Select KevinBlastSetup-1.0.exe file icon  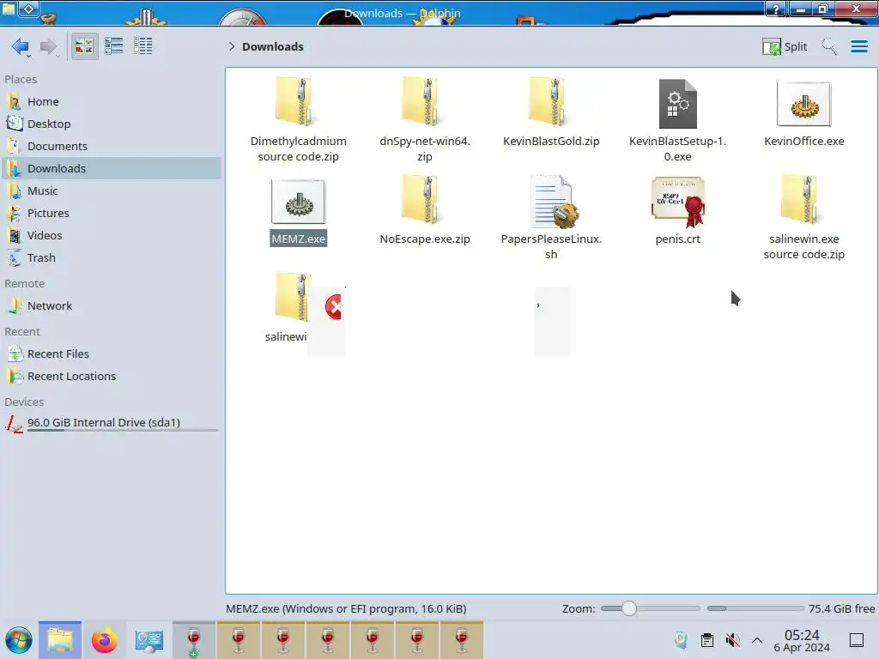point(678,104)
